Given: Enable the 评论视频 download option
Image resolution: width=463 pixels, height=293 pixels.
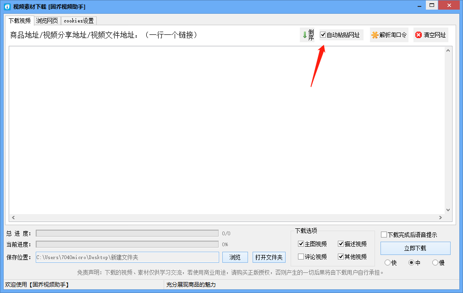Looking at the screenshot, I should 301,256.
